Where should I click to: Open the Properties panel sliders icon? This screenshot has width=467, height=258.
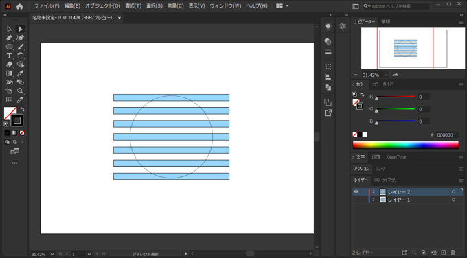pos(343,26)
